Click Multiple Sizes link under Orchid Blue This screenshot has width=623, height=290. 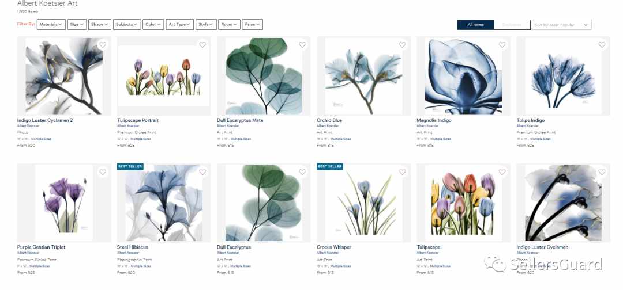(x=341, y=139)
